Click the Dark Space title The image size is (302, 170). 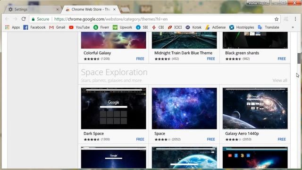pyautogui.click(x=93, y=133)
